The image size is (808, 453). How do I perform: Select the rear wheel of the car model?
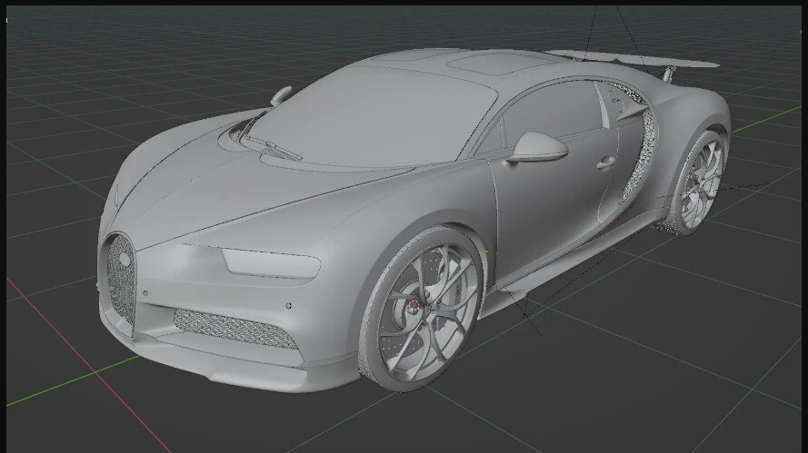[x=701, y=182]
